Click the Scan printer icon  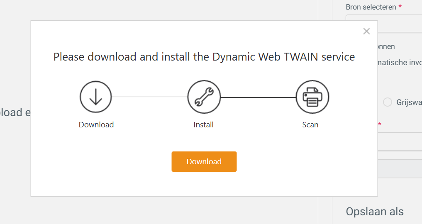[x=312, y=97]
